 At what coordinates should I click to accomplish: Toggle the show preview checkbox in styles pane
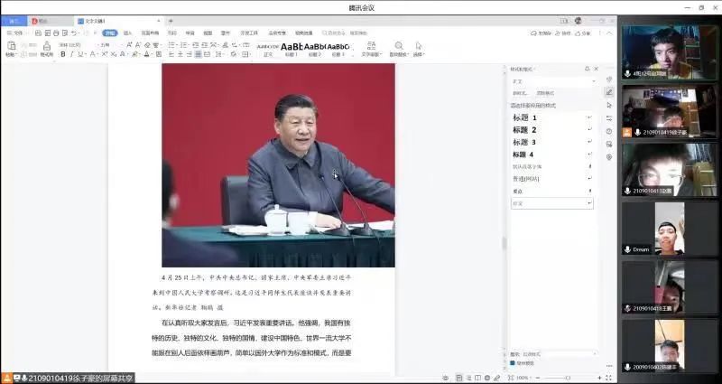point(513,363)
